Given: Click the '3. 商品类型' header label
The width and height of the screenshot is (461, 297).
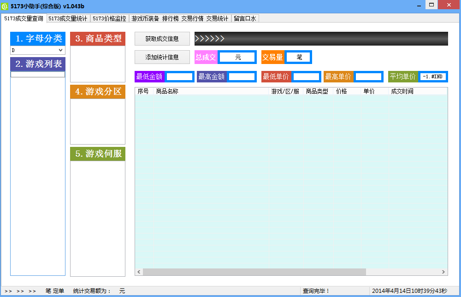Looking at the screenshot, I should click(x=98, y=39).
